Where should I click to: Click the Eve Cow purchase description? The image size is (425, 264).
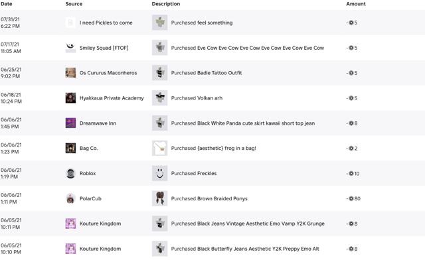click(x=248, y=48)
